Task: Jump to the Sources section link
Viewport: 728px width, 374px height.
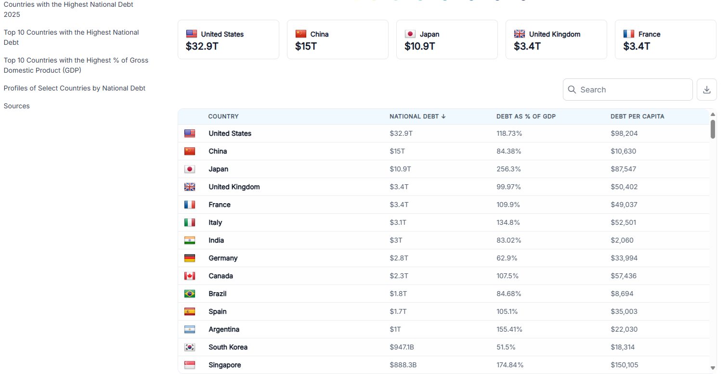Action: pos(17,106)
